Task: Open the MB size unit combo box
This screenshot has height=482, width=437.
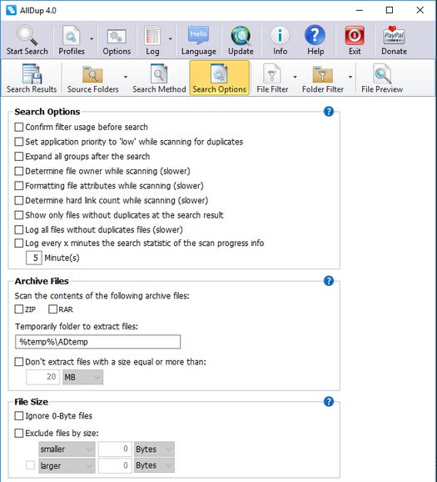Action: pyautogui.click(x=83, y=377)
